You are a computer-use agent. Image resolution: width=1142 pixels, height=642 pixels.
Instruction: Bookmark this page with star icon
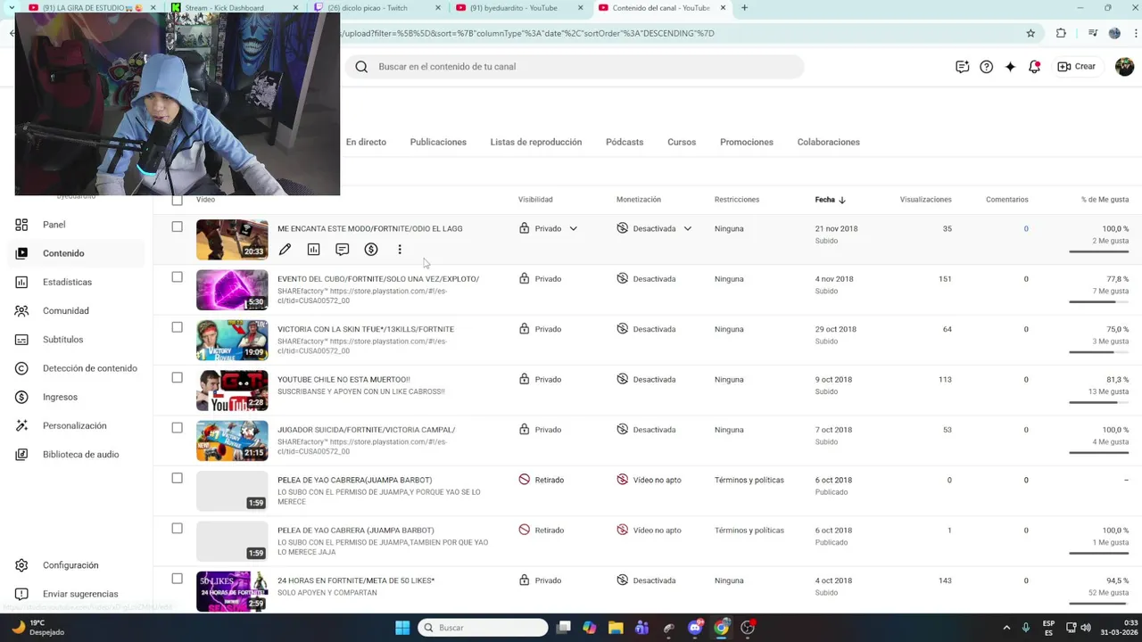point(1030,33)
